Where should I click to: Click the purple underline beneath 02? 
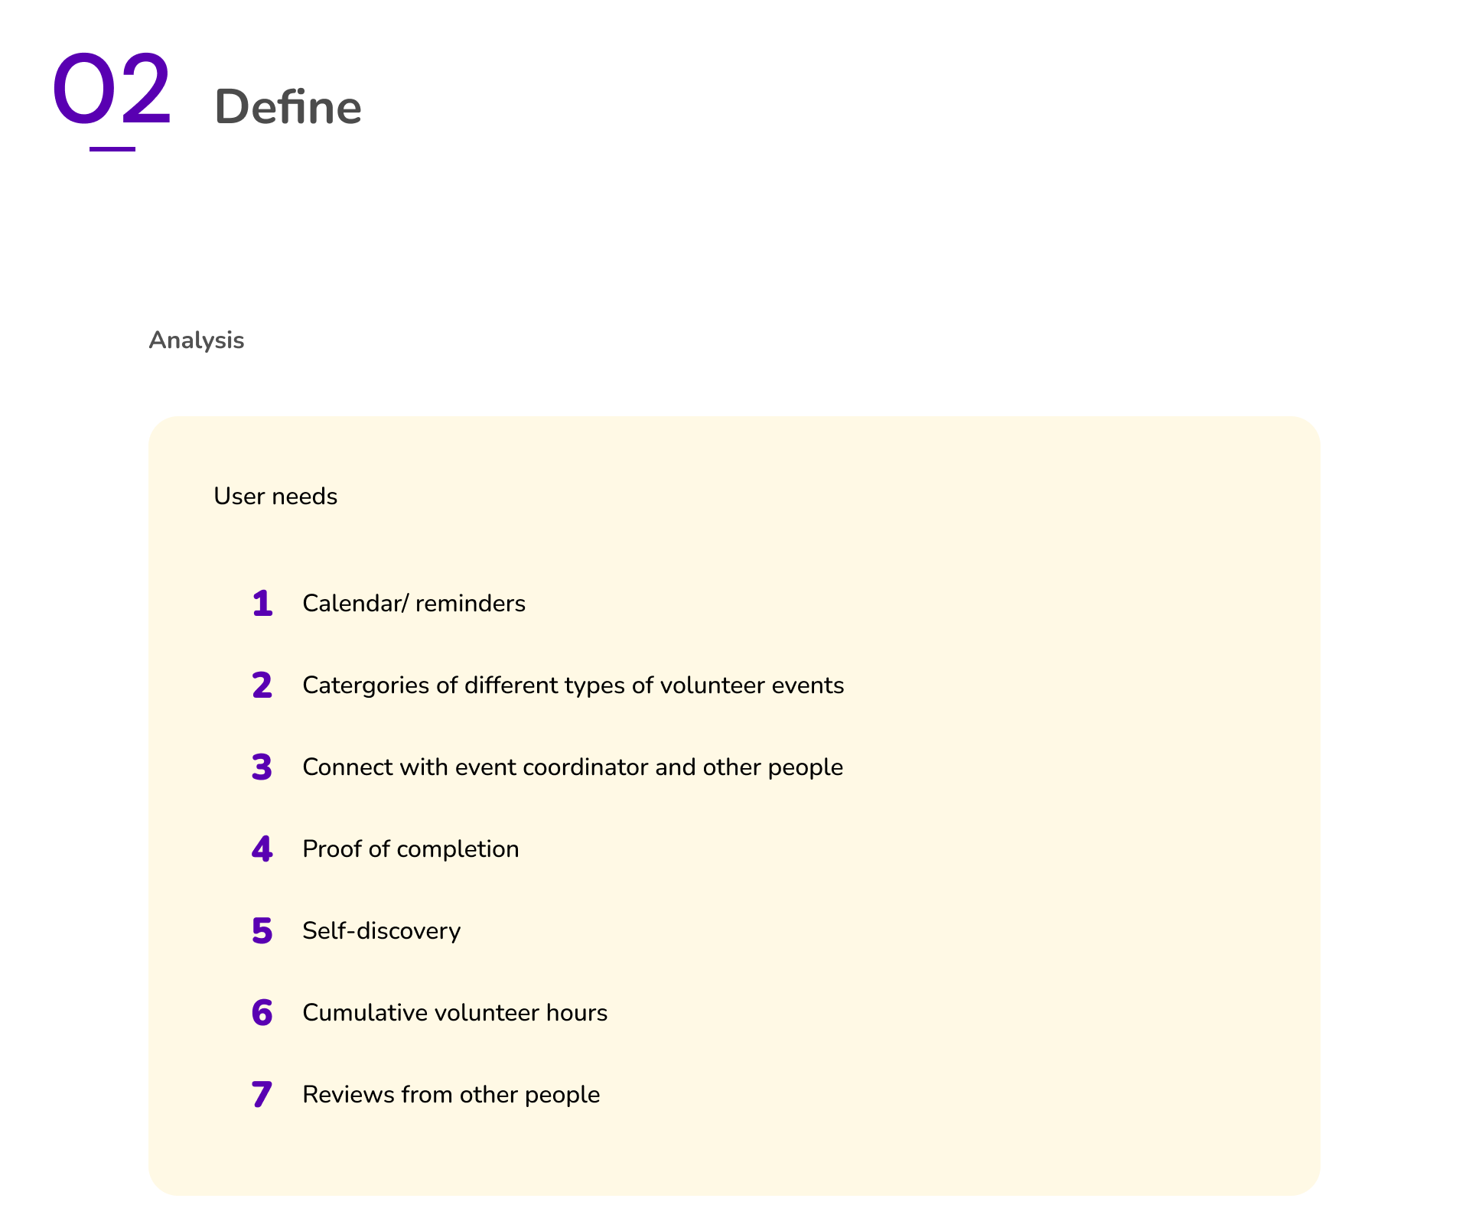pyautogui.click(x=112, y=148)
